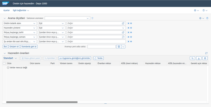Click Hazıredim miktarı column header

(x=155, y=63)
